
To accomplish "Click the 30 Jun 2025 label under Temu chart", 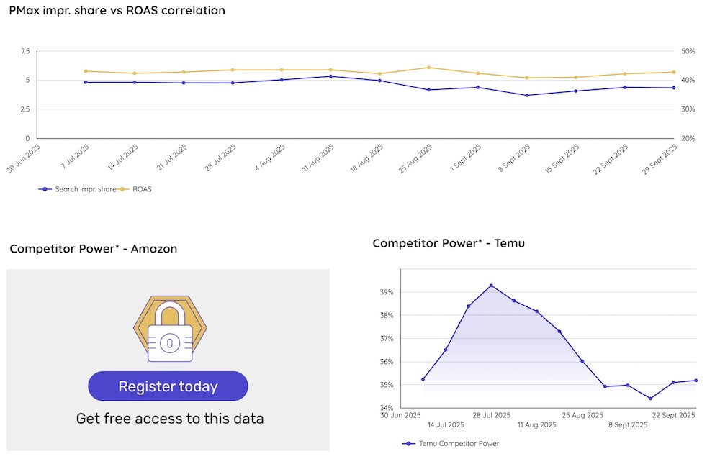I will (x=402, y=415).
